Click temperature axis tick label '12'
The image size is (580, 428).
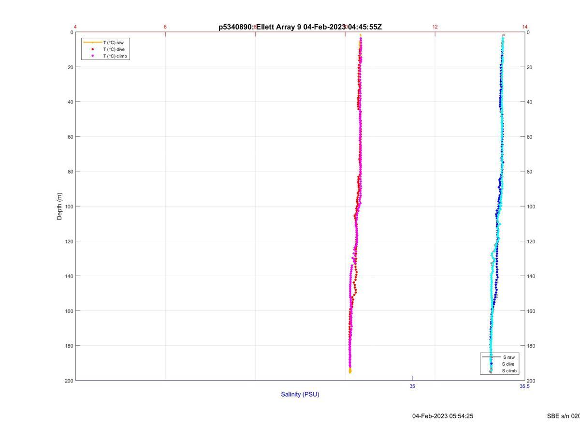pos(435,27)
